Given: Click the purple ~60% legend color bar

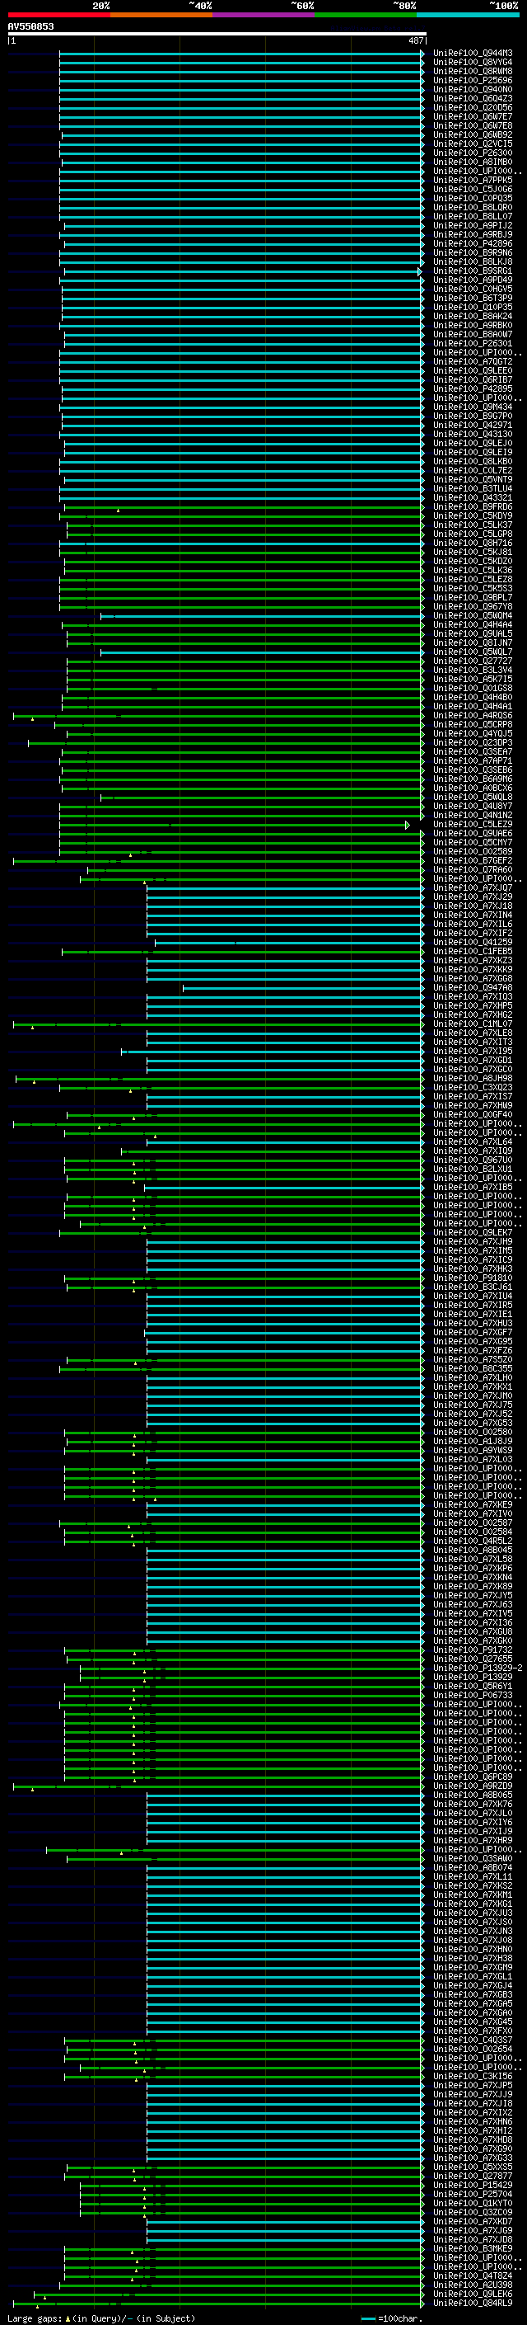Looking at the screenshot, I should point(263,15).
